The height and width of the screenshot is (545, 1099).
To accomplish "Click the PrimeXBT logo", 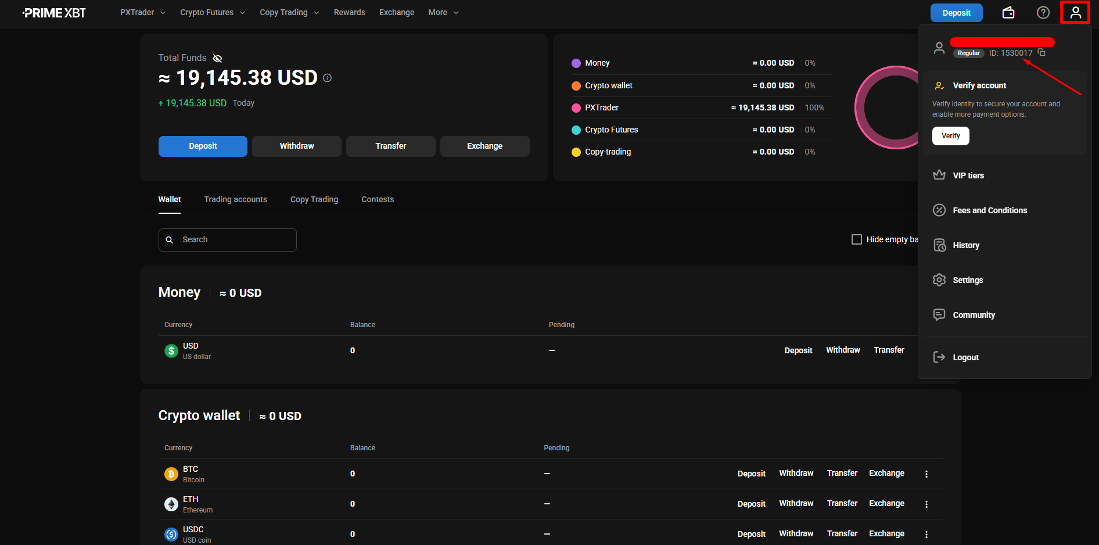I will [x=54, y=13].
